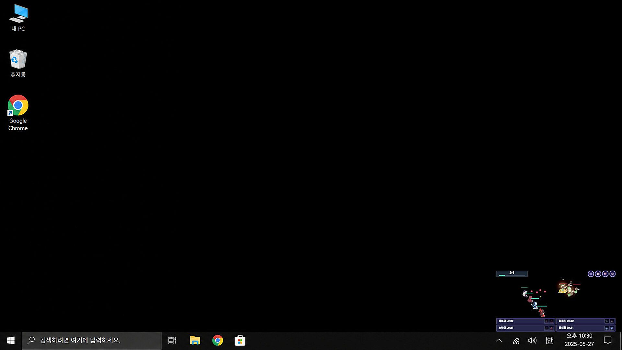Open Microsoft Store from the taskbar

240,340
